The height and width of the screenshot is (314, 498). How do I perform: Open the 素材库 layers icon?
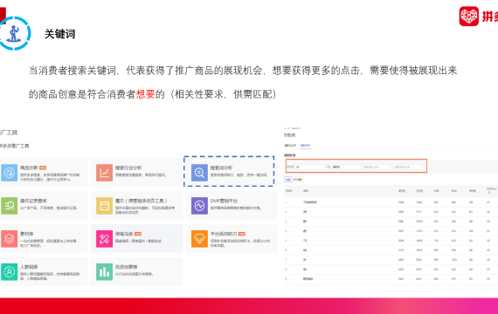(9, 239)
